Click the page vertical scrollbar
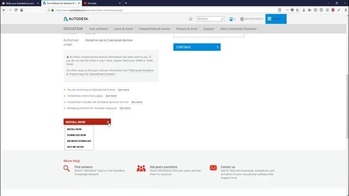The image size is (349, 196). 347,107
